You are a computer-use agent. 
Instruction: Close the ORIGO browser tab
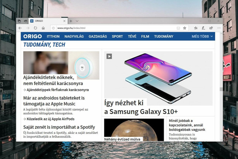(x=64, y=21)
